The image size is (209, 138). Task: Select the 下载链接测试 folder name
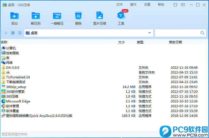coord(16,82)
